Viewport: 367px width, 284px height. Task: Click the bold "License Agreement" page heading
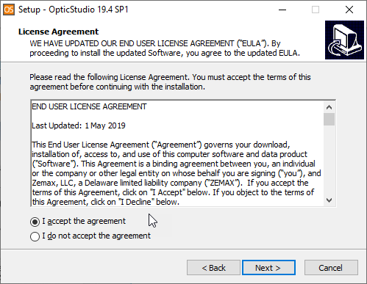click(x=58, y=32)
